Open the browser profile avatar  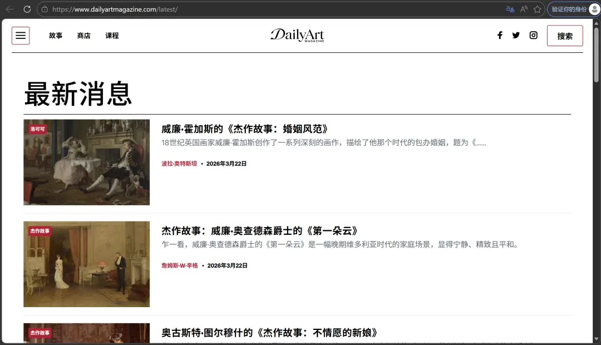[x=594, y=9]
